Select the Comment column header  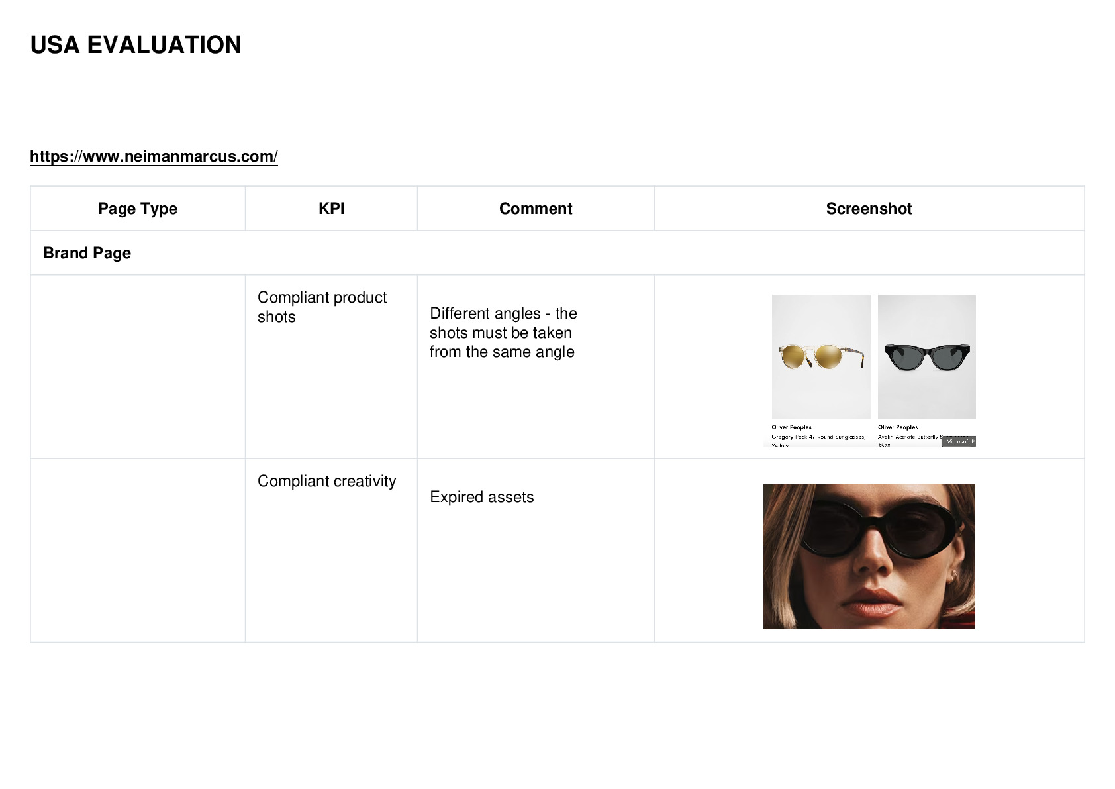click(x=536, y=209)
